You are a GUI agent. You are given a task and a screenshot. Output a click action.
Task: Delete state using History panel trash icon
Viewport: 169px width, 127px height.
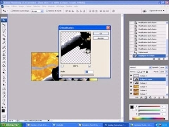164,59
